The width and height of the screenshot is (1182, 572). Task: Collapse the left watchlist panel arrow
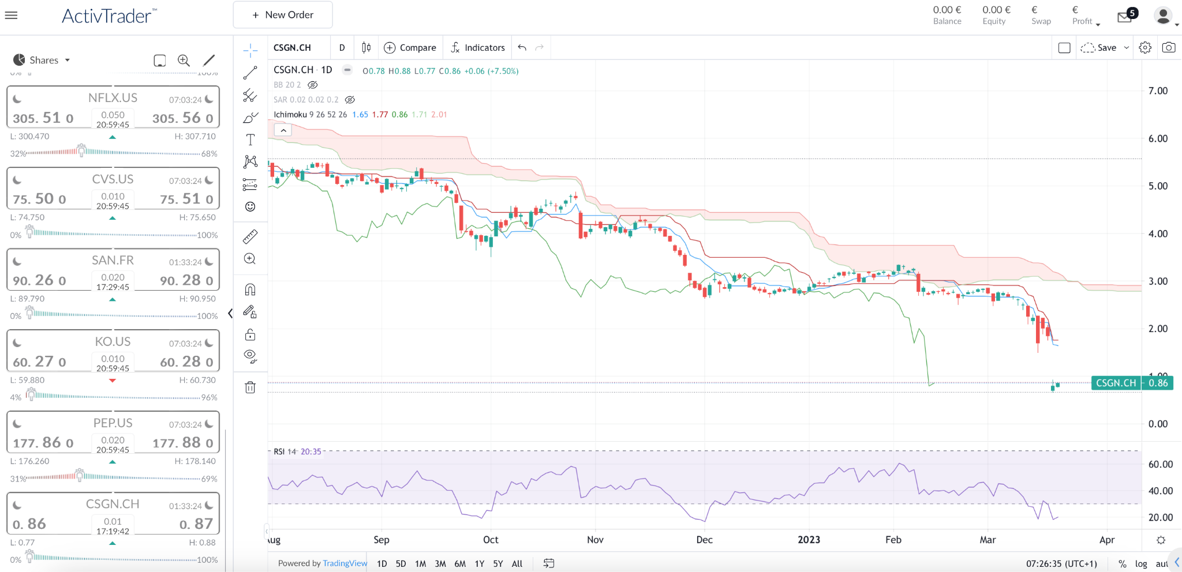(230, 313)
